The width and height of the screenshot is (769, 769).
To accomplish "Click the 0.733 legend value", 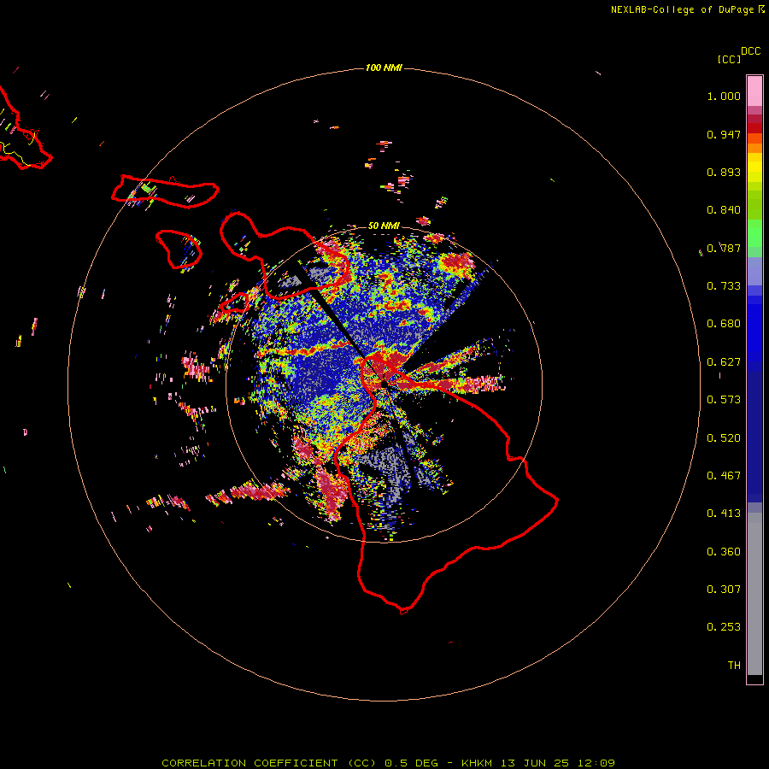I will tap(724, 286).
